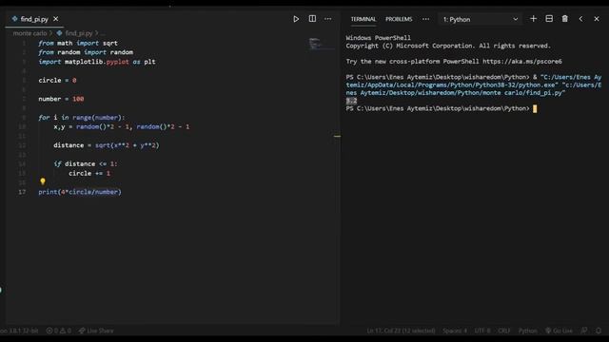Screen dimensions: 609x342
Task: Open notifications bell in status bar
Action: point(599,331)
